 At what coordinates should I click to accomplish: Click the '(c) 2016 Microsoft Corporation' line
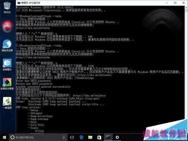[x=60, y=10]
